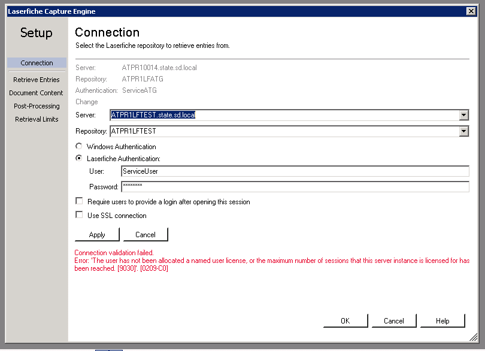Switch to Post-Processing page
The height and width of the screenshot is (351, 485).
(37, 106)
